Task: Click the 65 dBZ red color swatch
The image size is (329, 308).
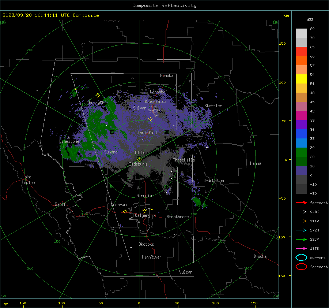Action: click(x=301, y=51)
